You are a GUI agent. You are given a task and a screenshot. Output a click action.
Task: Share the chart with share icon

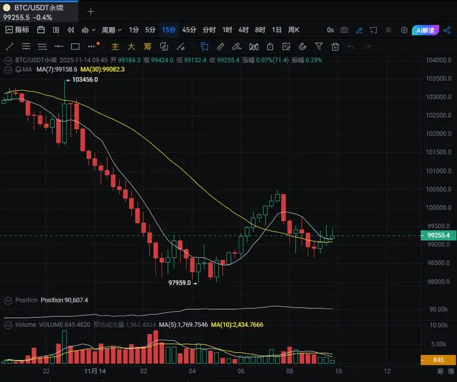click(447, 30)
